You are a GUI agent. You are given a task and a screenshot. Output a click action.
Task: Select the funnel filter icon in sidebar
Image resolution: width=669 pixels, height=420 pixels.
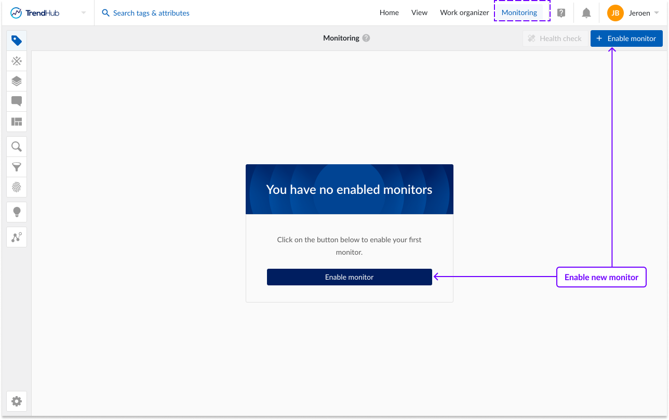[17, 167]
